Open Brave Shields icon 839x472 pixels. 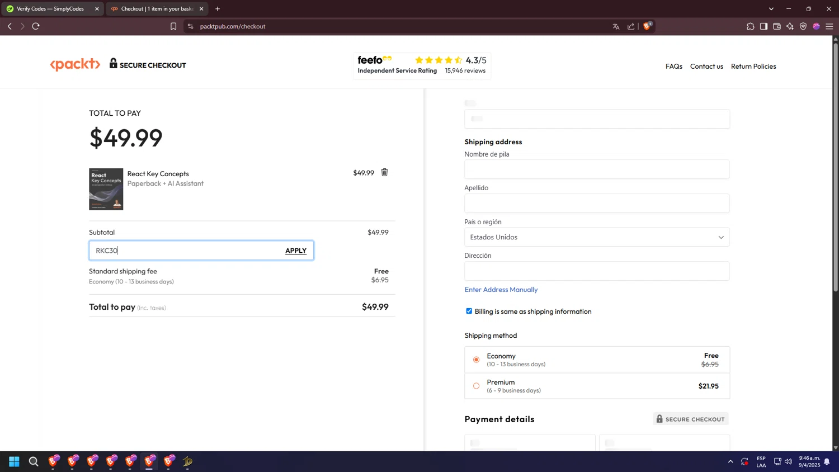point(648,26)
